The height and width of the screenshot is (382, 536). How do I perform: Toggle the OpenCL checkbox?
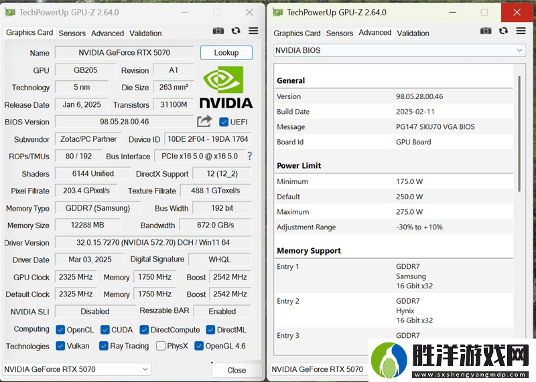coord(60,330)
